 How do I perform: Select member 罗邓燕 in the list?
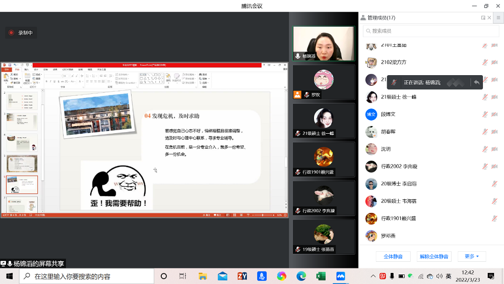(x=388, y=236)
